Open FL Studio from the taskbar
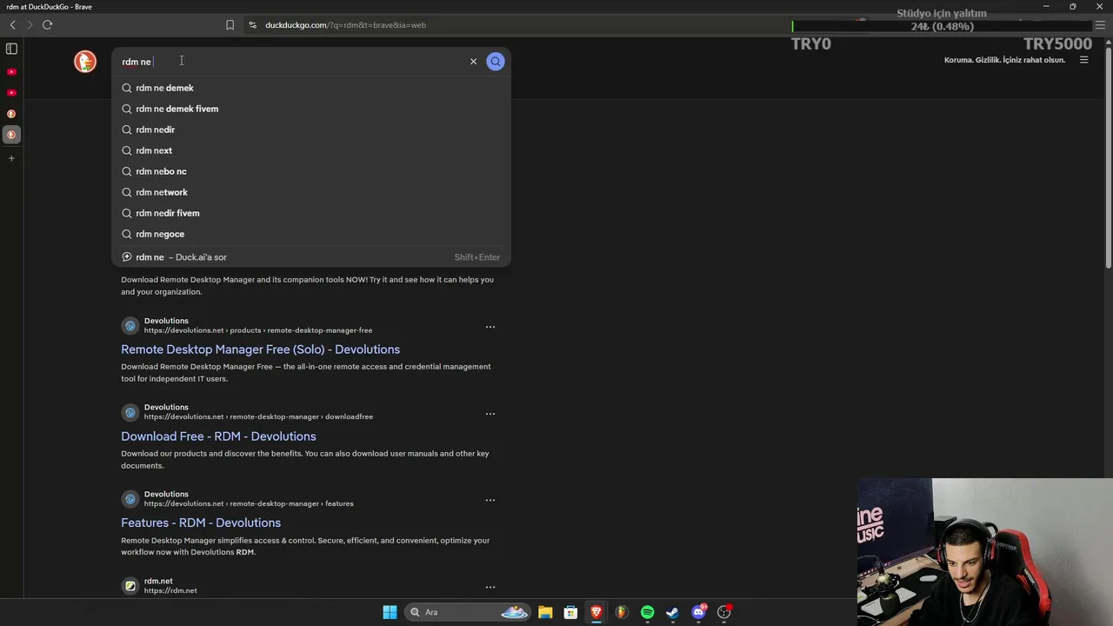This screenshot has width=1113, height=626. click(622, 612)
